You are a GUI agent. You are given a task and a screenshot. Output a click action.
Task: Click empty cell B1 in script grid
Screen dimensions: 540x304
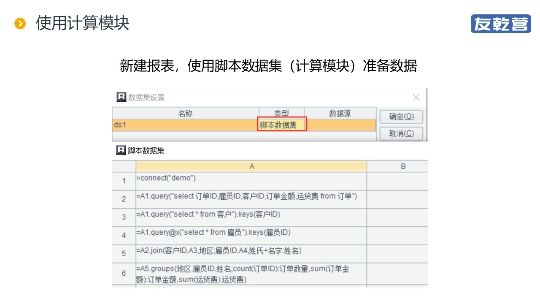(397, 181)
